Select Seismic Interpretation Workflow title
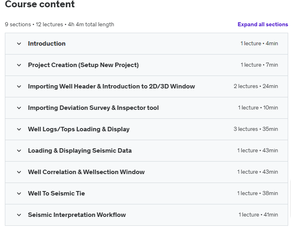The height and width of the screenshot is (227, 291). (77, 215)
